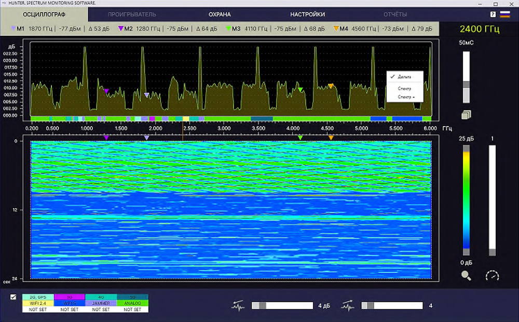The width and height of the screenshot is (519, 322).
Task: Toggle the checked Дельта option in popup menu
Action: click(x=405, y=77)
